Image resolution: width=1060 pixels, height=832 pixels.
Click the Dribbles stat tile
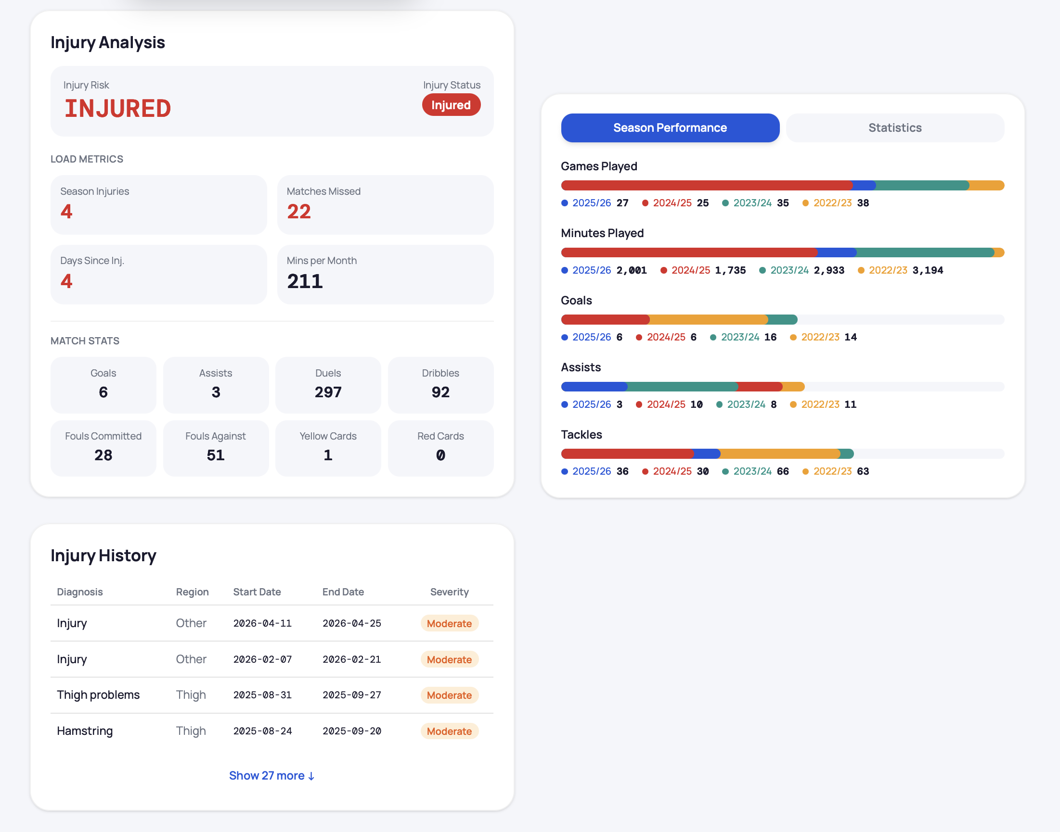pyautogui.click(x=440, y=385)
